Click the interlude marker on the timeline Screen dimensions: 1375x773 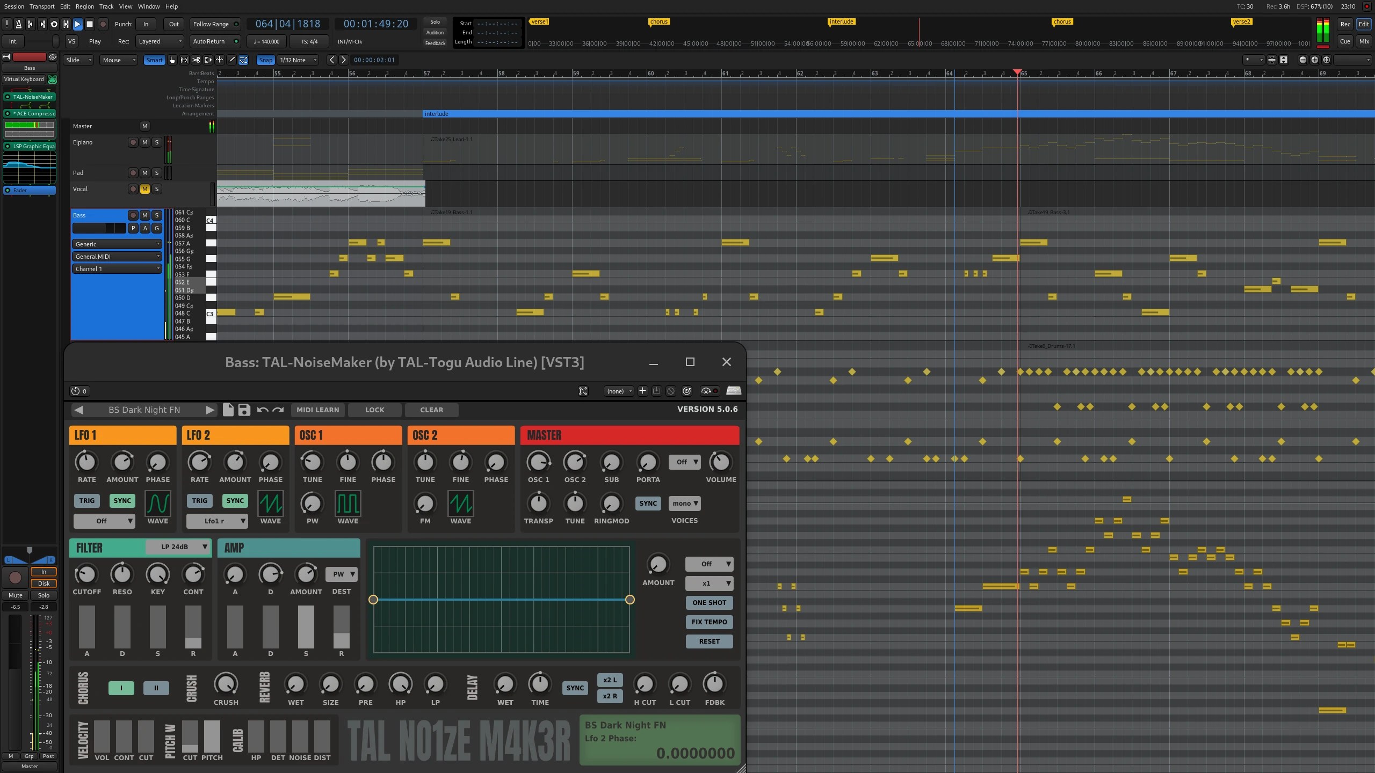[841, 22]
